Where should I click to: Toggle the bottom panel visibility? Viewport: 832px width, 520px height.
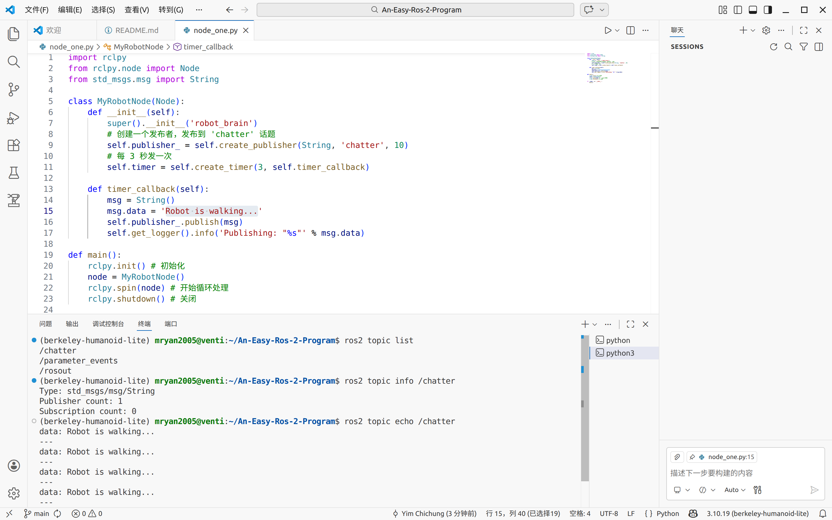coord(753,10)
